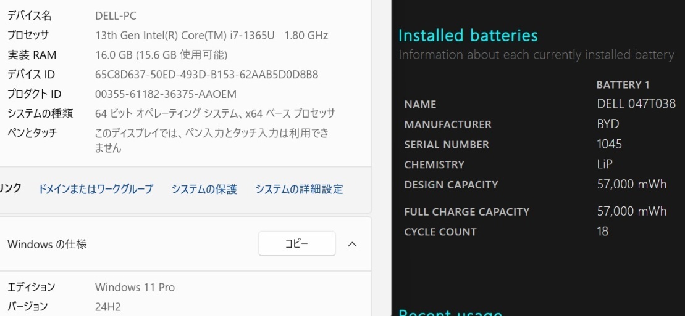685x316 pixels.
Task: Collapse the Windows の仕様 section chevron
Action: (x=352, y=244)
